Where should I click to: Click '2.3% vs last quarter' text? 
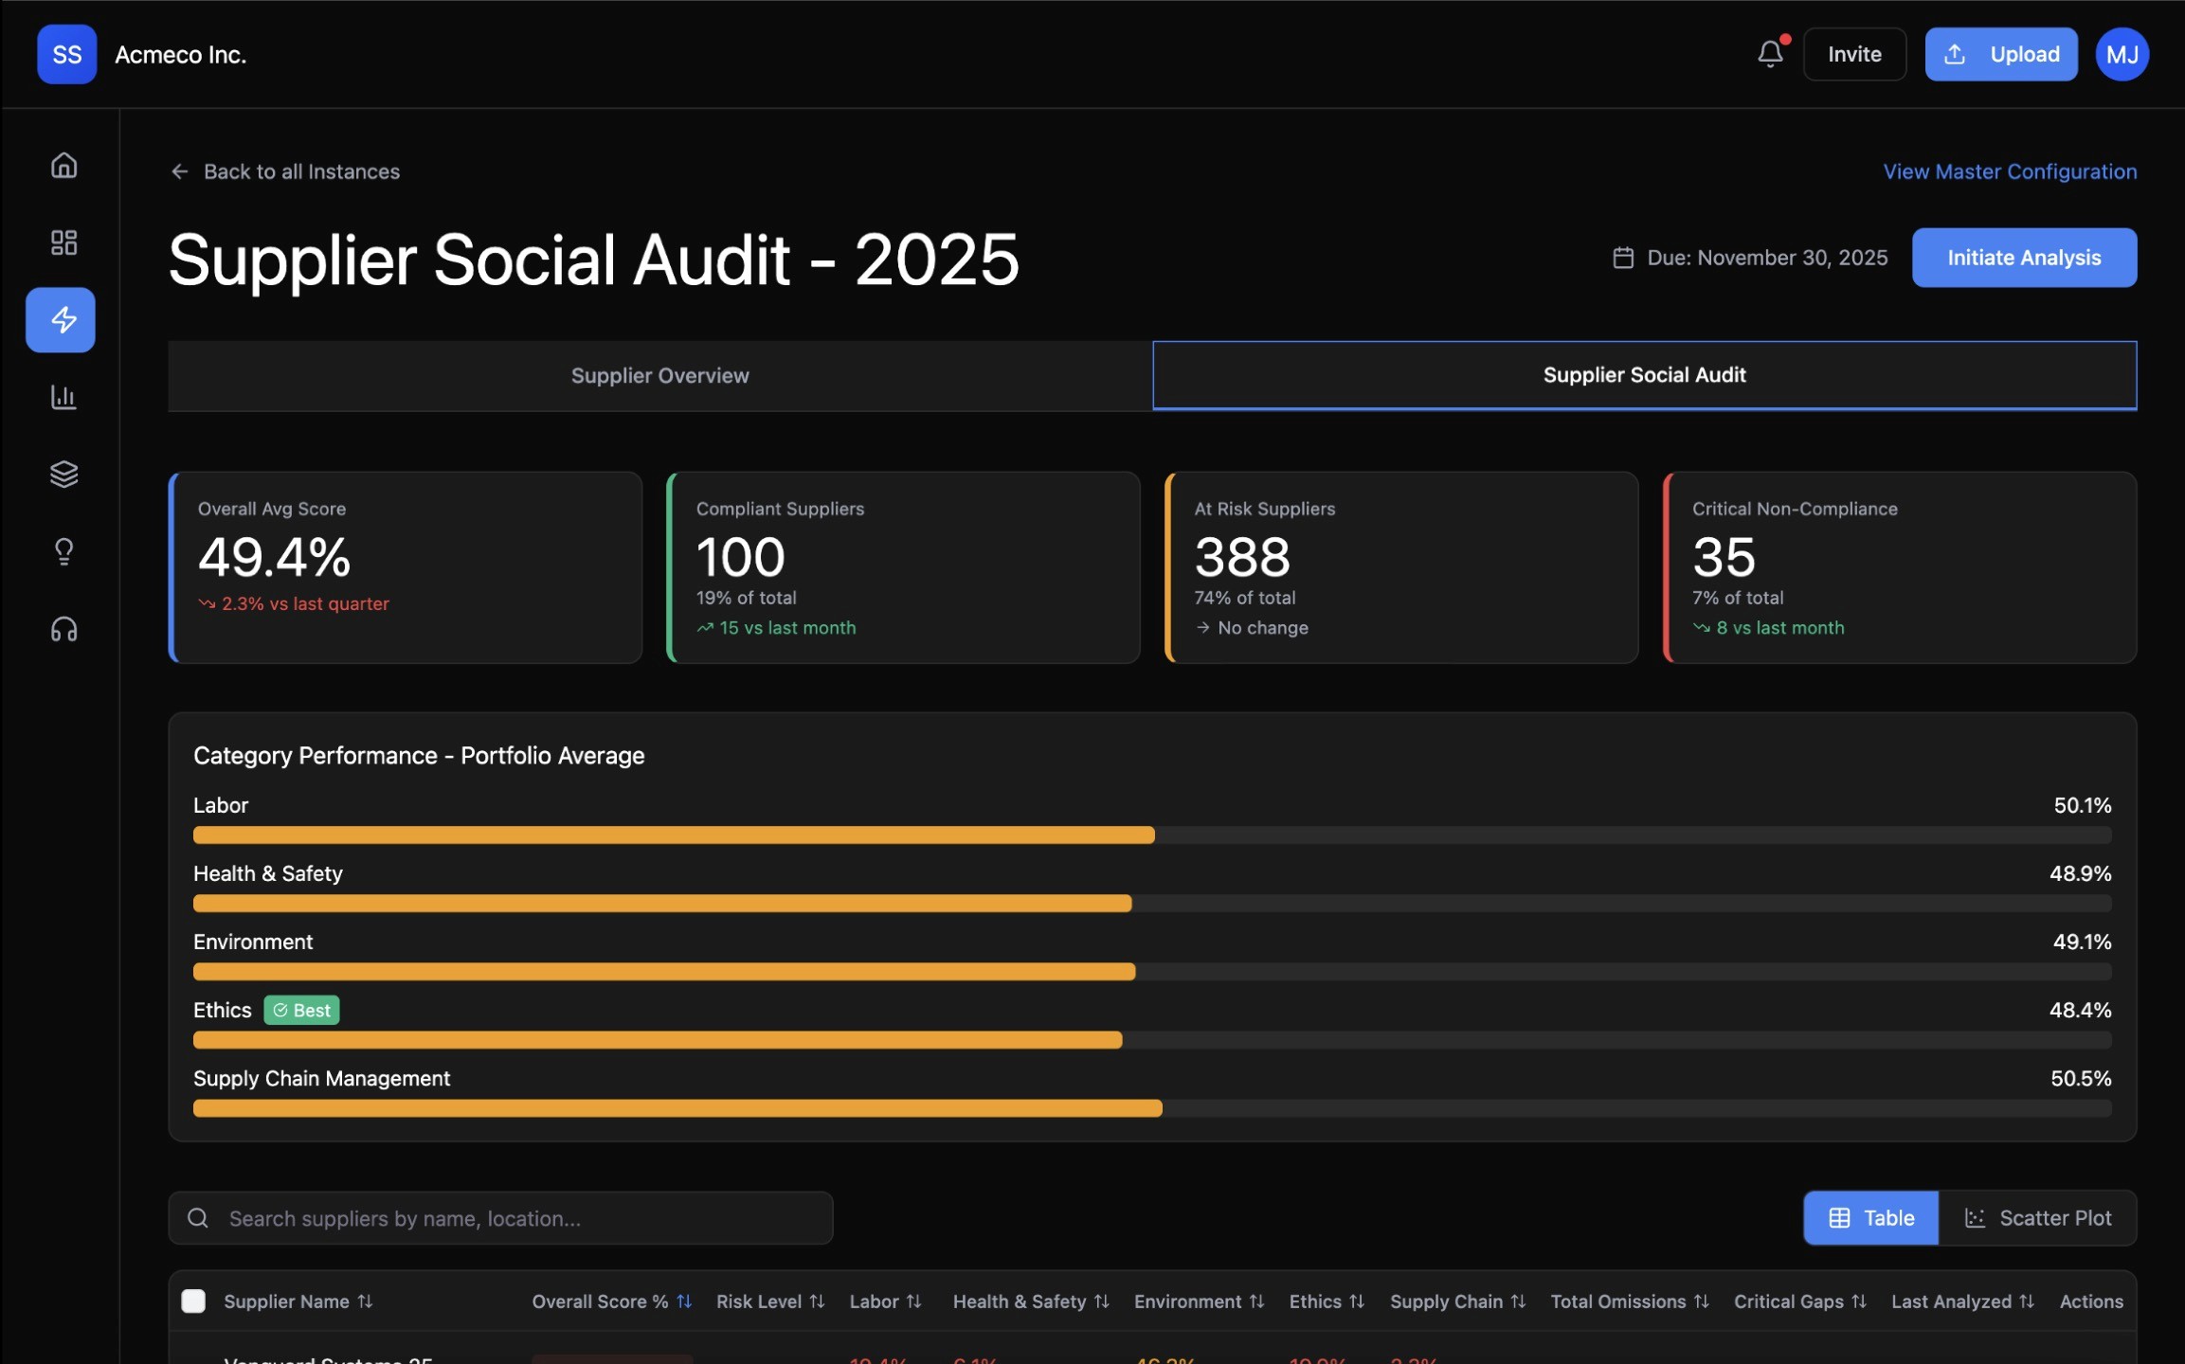coord(305,604)
